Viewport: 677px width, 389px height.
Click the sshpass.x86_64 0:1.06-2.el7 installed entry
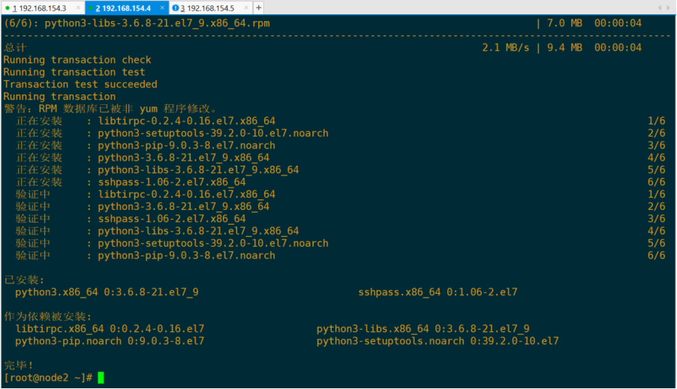[x=438, y=292]
